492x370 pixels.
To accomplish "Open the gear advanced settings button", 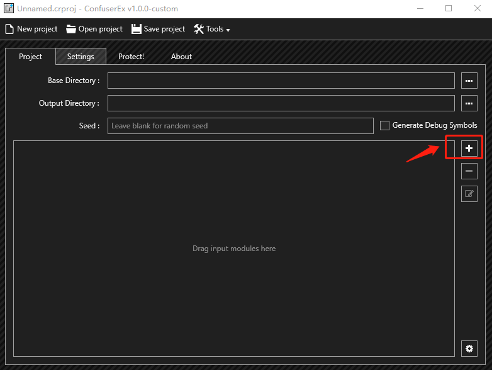I will click(469, 349).
